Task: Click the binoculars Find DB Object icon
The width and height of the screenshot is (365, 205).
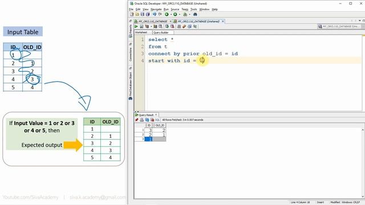Action: click(x=195, y=14)
